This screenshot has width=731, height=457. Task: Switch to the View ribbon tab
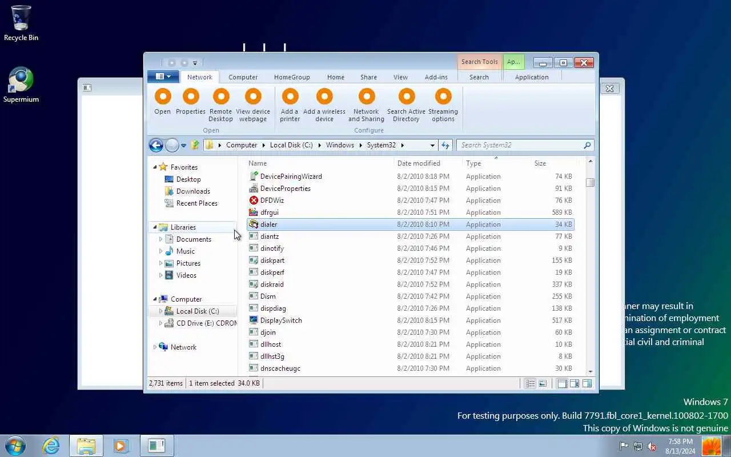pos(400,77)
